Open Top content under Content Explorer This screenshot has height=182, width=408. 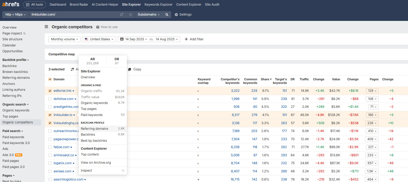[90, 154]
